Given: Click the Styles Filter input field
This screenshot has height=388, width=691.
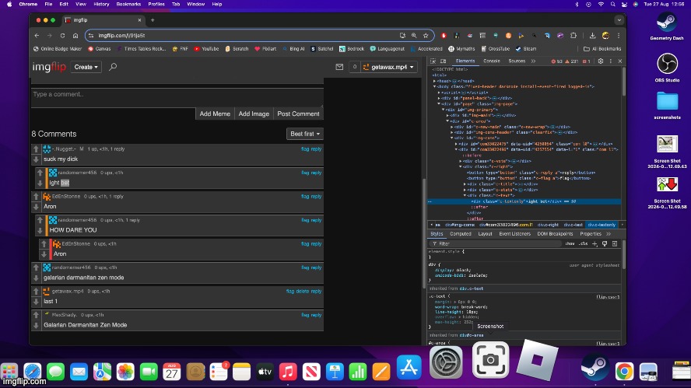Looking at the screenshot, I should [496, 243].
